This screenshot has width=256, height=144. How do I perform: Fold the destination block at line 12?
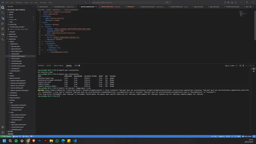click(x=42, y=35)
